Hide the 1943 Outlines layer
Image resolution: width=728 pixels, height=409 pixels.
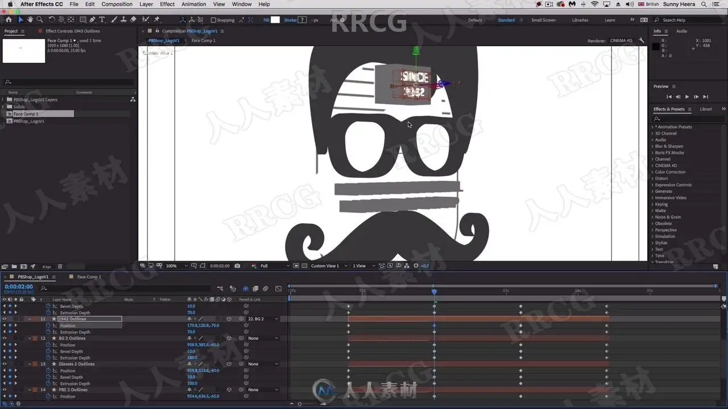(4, 319)
